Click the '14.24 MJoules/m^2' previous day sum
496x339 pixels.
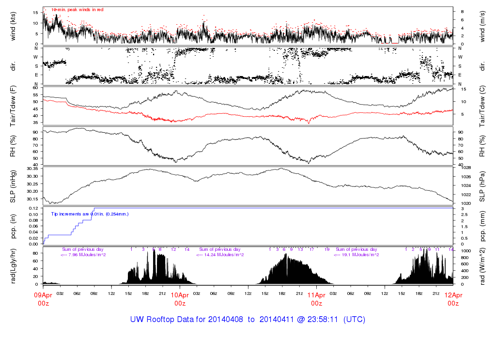[220, 255]
